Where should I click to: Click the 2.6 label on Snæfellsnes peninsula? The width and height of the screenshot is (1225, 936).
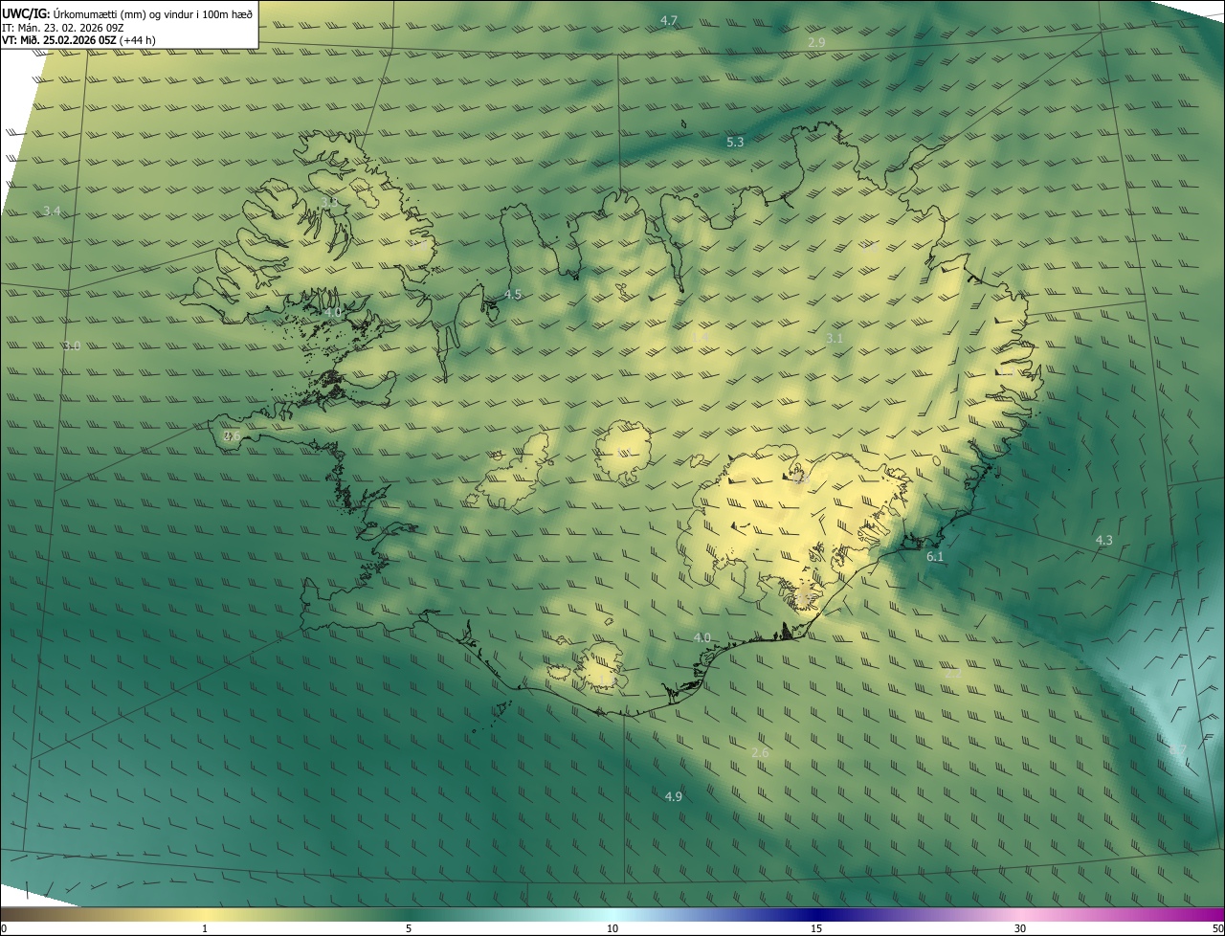pos(232,436)
